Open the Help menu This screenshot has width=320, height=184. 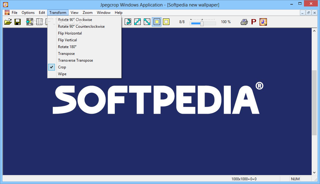coord(118,12)
